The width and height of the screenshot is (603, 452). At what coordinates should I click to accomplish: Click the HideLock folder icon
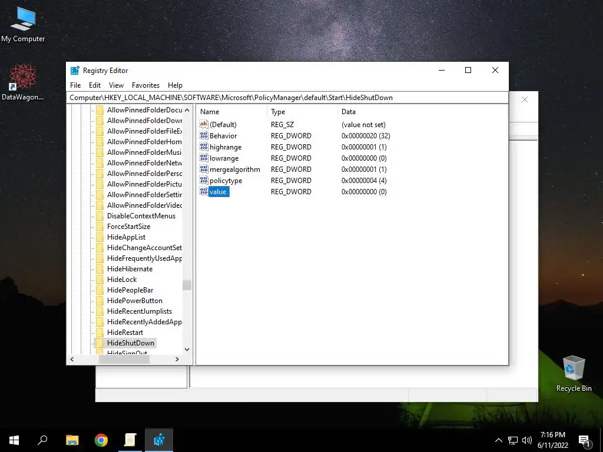[100, 280]
